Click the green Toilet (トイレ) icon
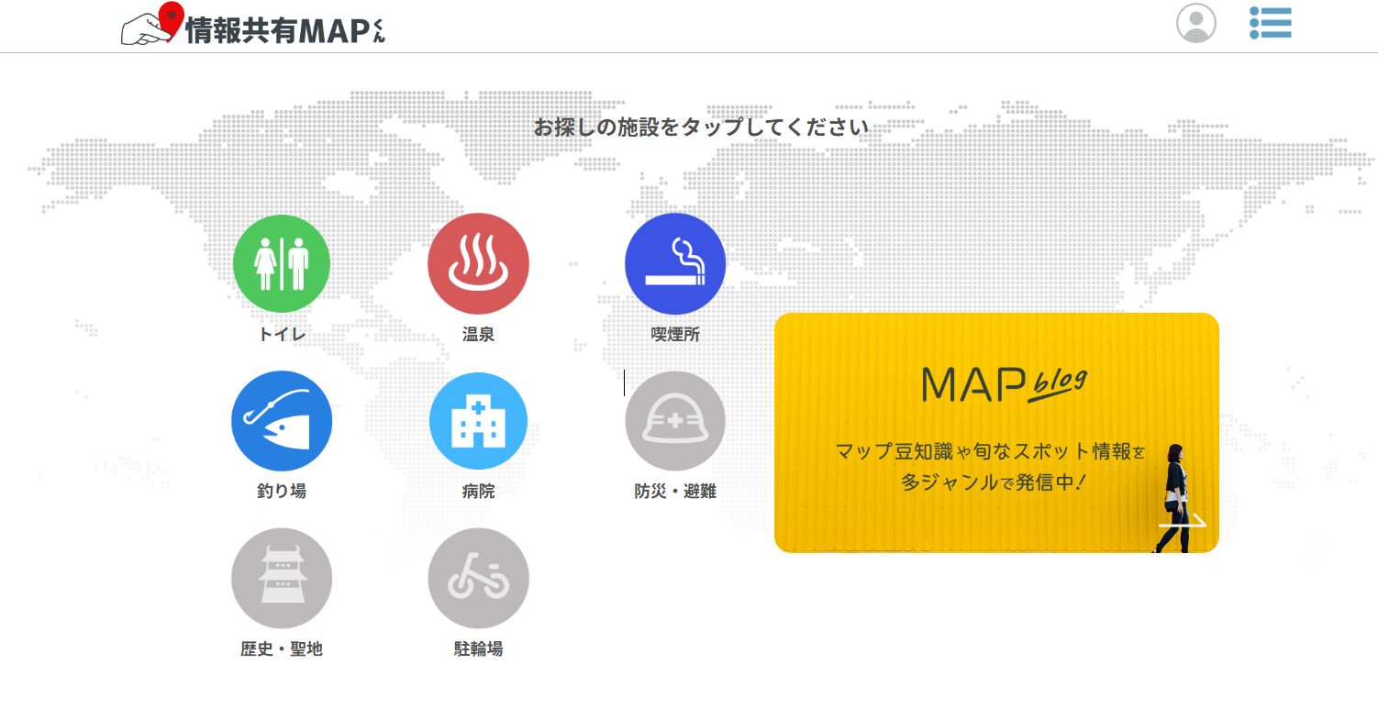This screenshot has width=1378, height=709. click(282, 264)
